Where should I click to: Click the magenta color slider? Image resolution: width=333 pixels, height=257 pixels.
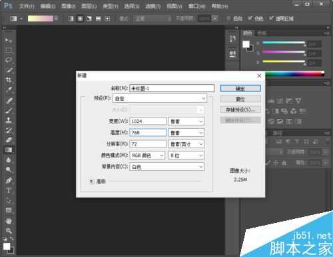(284, 52)
